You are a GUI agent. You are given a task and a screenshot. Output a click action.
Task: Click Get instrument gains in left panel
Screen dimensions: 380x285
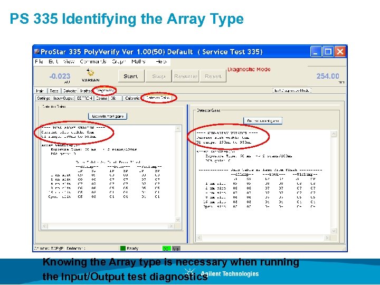pyautogui.click(x=108, y=116)
